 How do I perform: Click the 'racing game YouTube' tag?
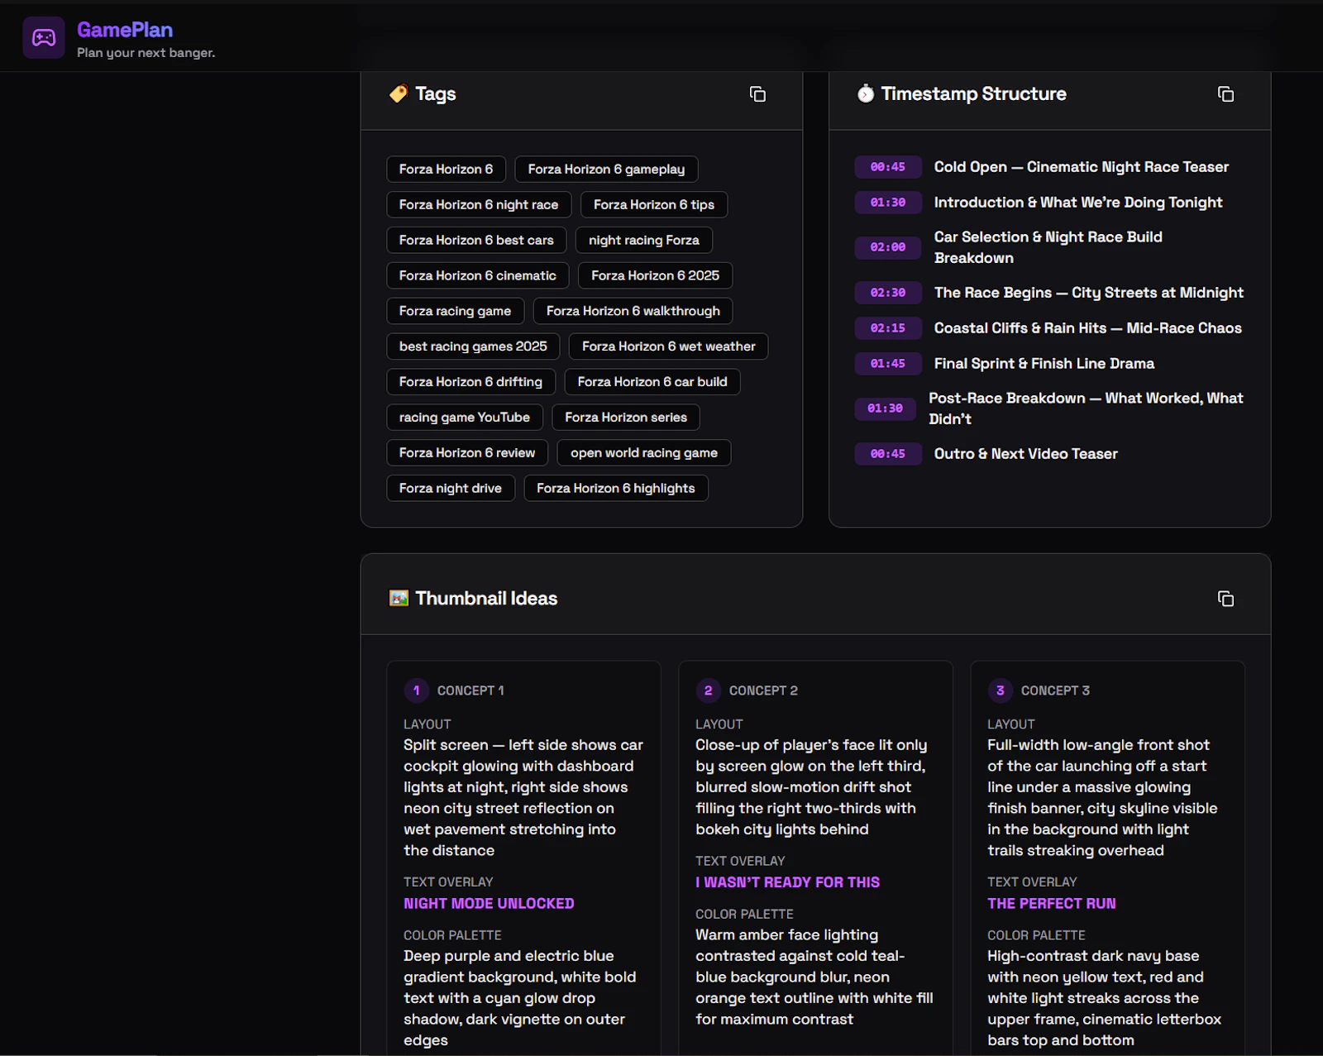tap(465, 418)
